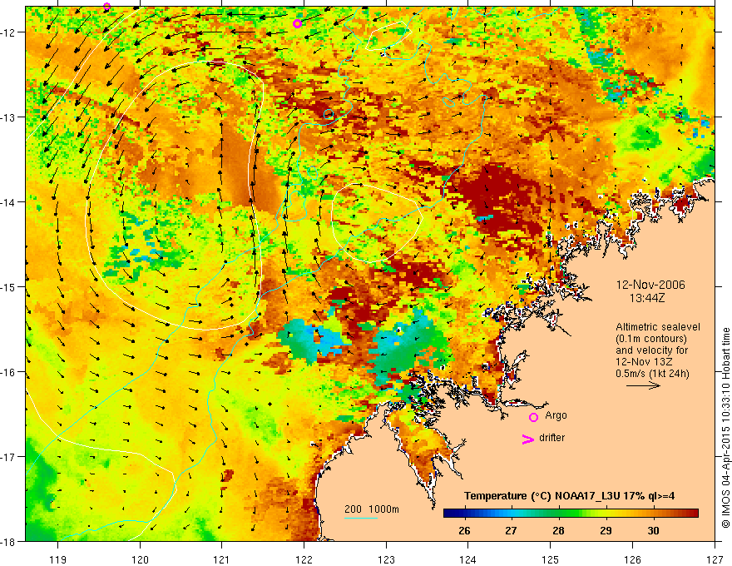This screenshot has height=566, width=732.
Task: Click the "120" longitude axis label
Action: click(140, 559)
